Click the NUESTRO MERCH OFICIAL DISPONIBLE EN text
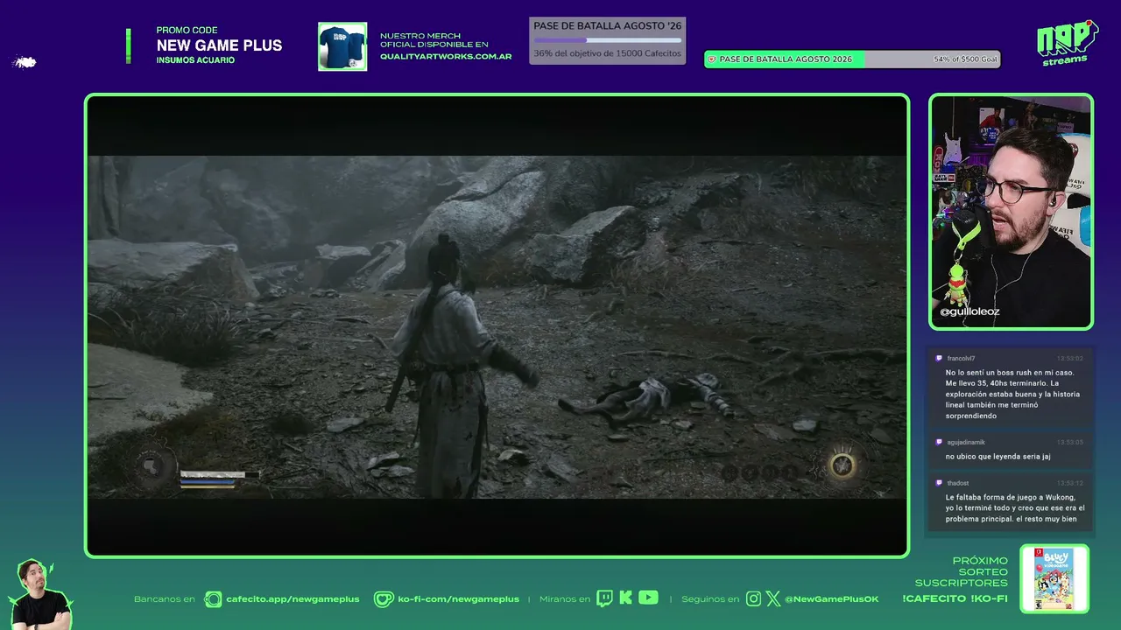This screenshot has height=630, width=1121. click(434, 40)
